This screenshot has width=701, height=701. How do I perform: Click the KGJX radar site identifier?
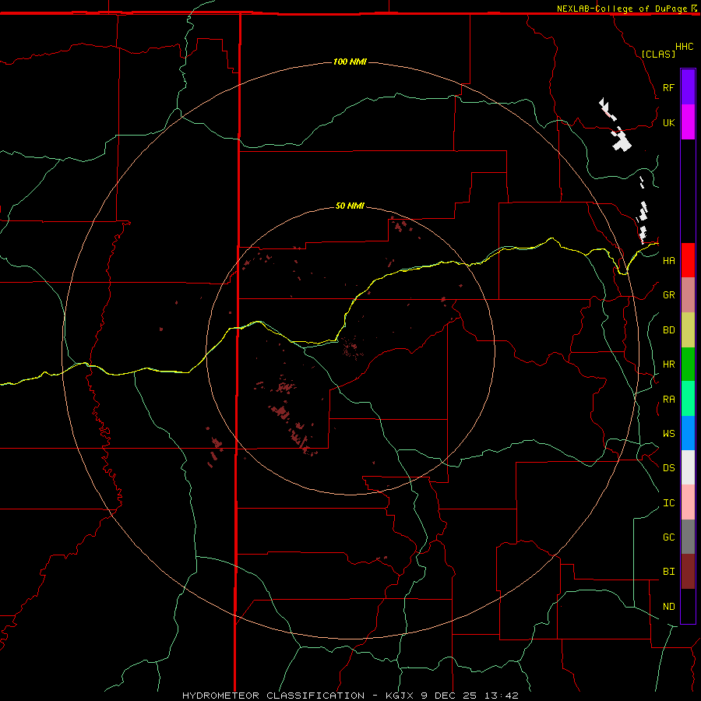click(400, 696)
